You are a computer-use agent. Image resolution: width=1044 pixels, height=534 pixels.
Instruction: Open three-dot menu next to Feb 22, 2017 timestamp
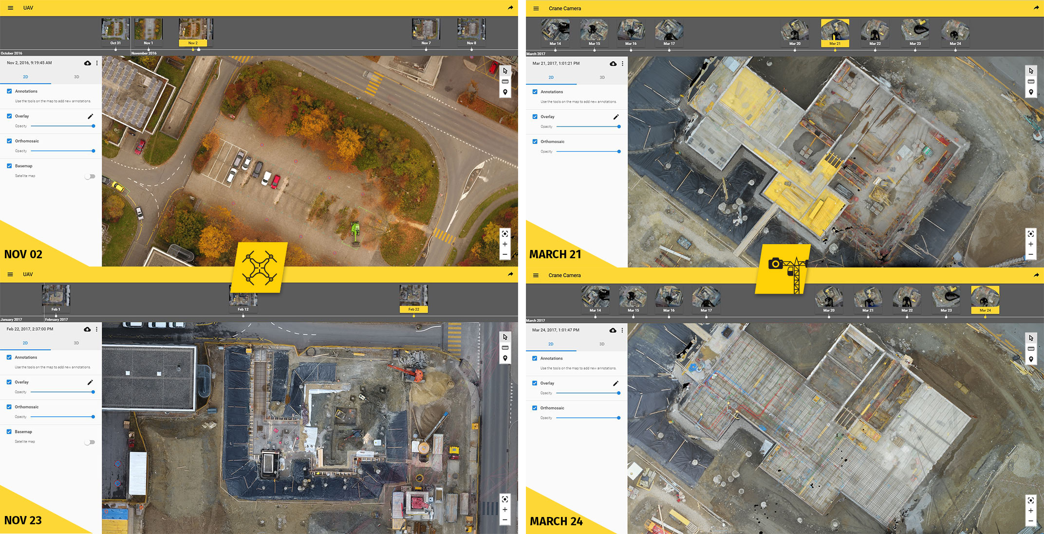[x=97, y=329]
